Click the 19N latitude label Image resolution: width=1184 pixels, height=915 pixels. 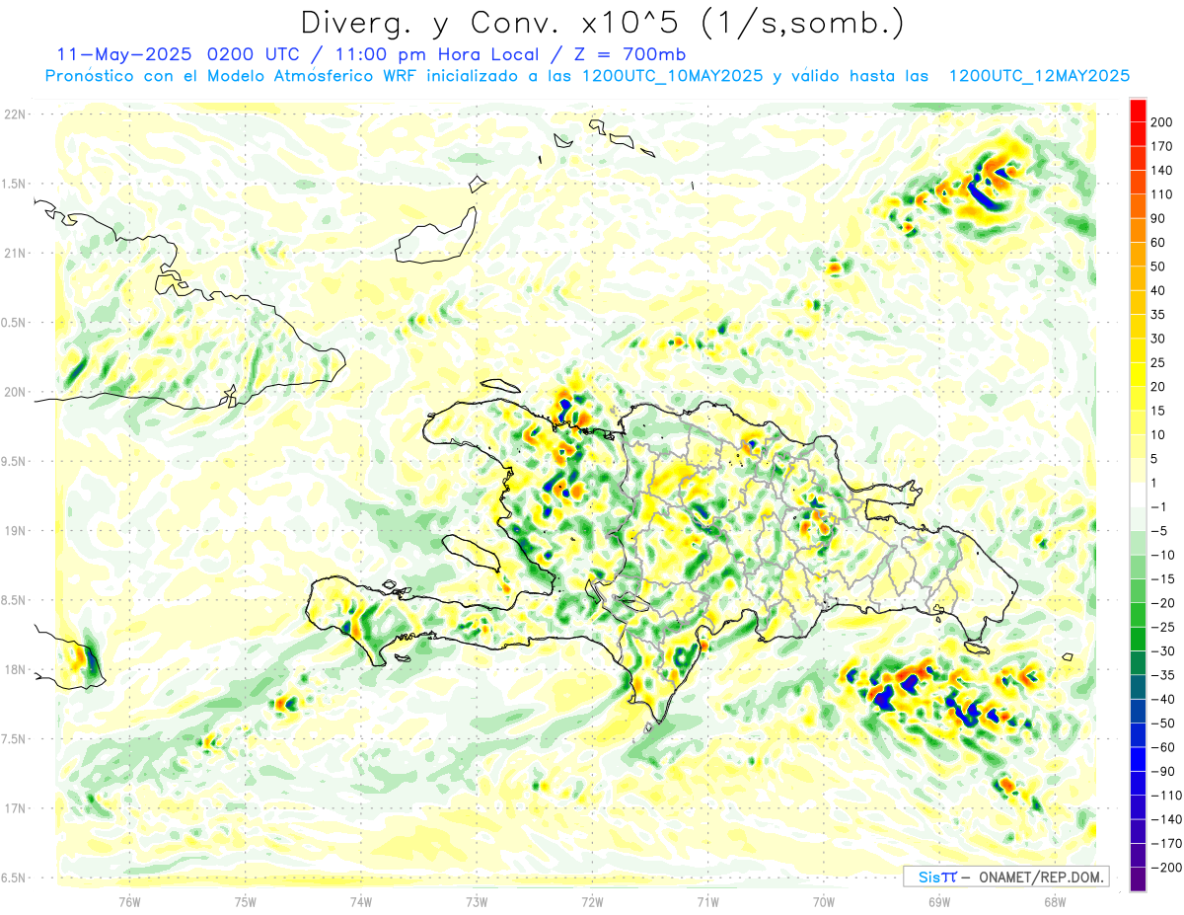point(16,531)
